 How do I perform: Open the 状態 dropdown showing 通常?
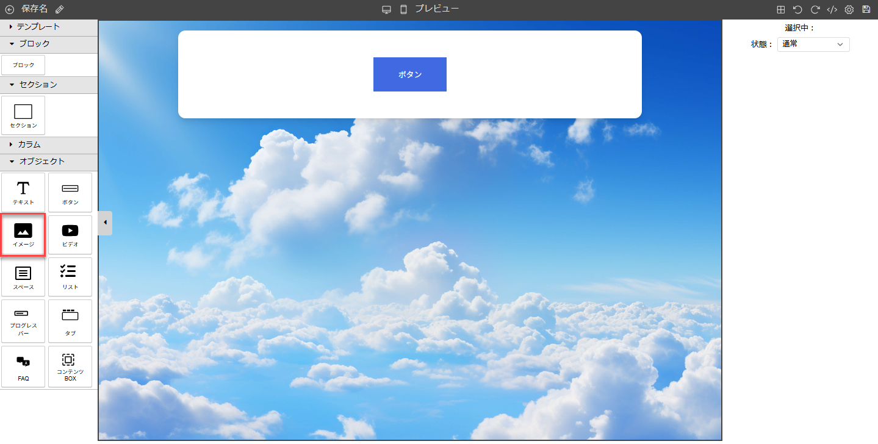pos(813,45)
